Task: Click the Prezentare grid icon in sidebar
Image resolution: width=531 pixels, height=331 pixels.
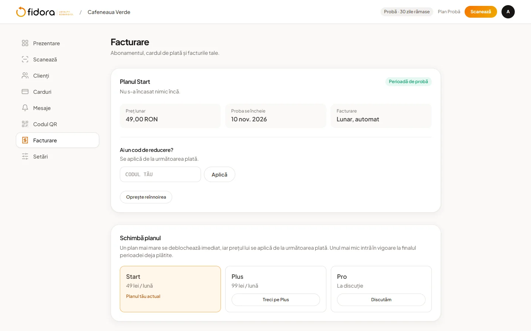Action: tap(25, 43)
